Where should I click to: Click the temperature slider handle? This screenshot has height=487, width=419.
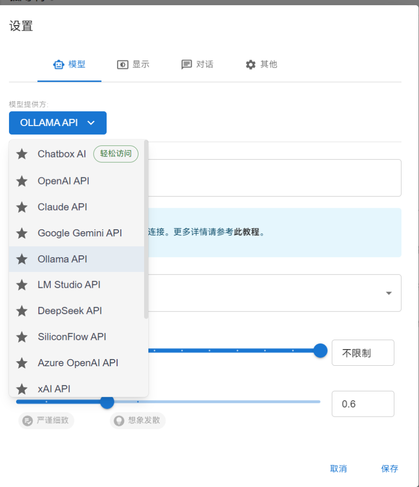tap(107, 402)
